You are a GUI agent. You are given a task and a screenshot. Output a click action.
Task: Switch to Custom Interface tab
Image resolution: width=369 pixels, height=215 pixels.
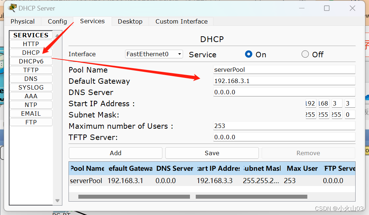(182, 21)
